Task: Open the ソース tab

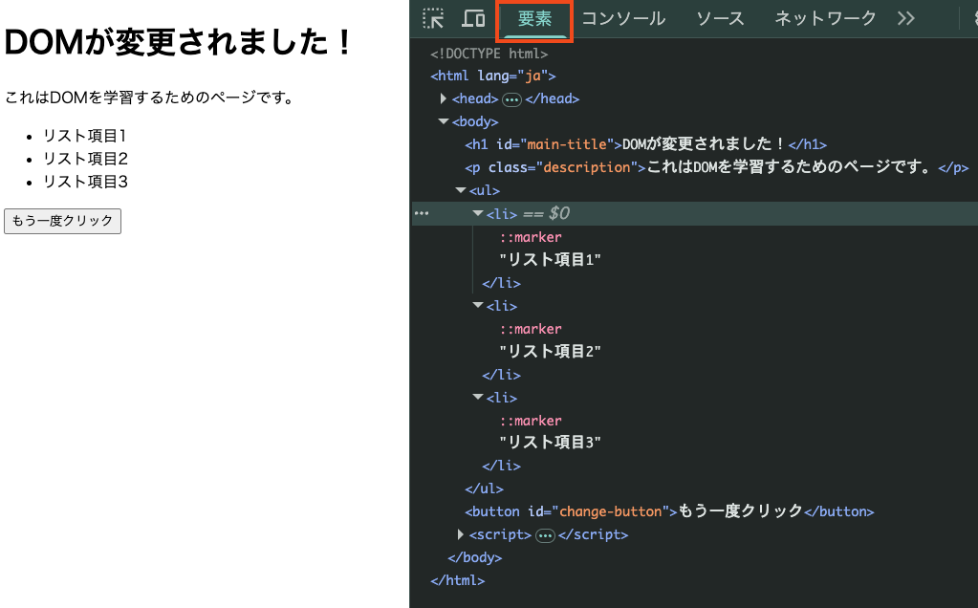Action: coord(720,18)
